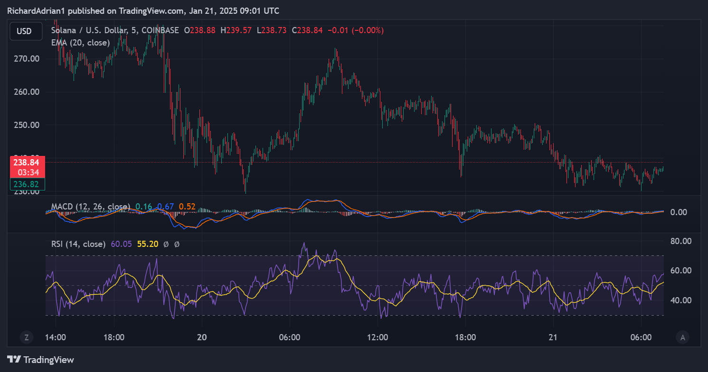Click the yellow RSI average value 55.20
This screenshot has width=708, height=372.
(x=148, y=244)
